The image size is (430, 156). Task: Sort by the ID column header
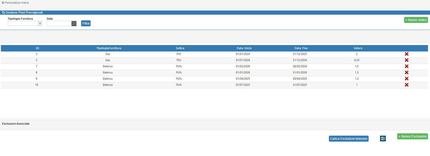(37, 48)
